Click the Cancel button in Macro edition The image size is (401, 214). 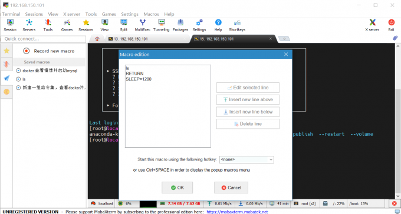(231, 188)
